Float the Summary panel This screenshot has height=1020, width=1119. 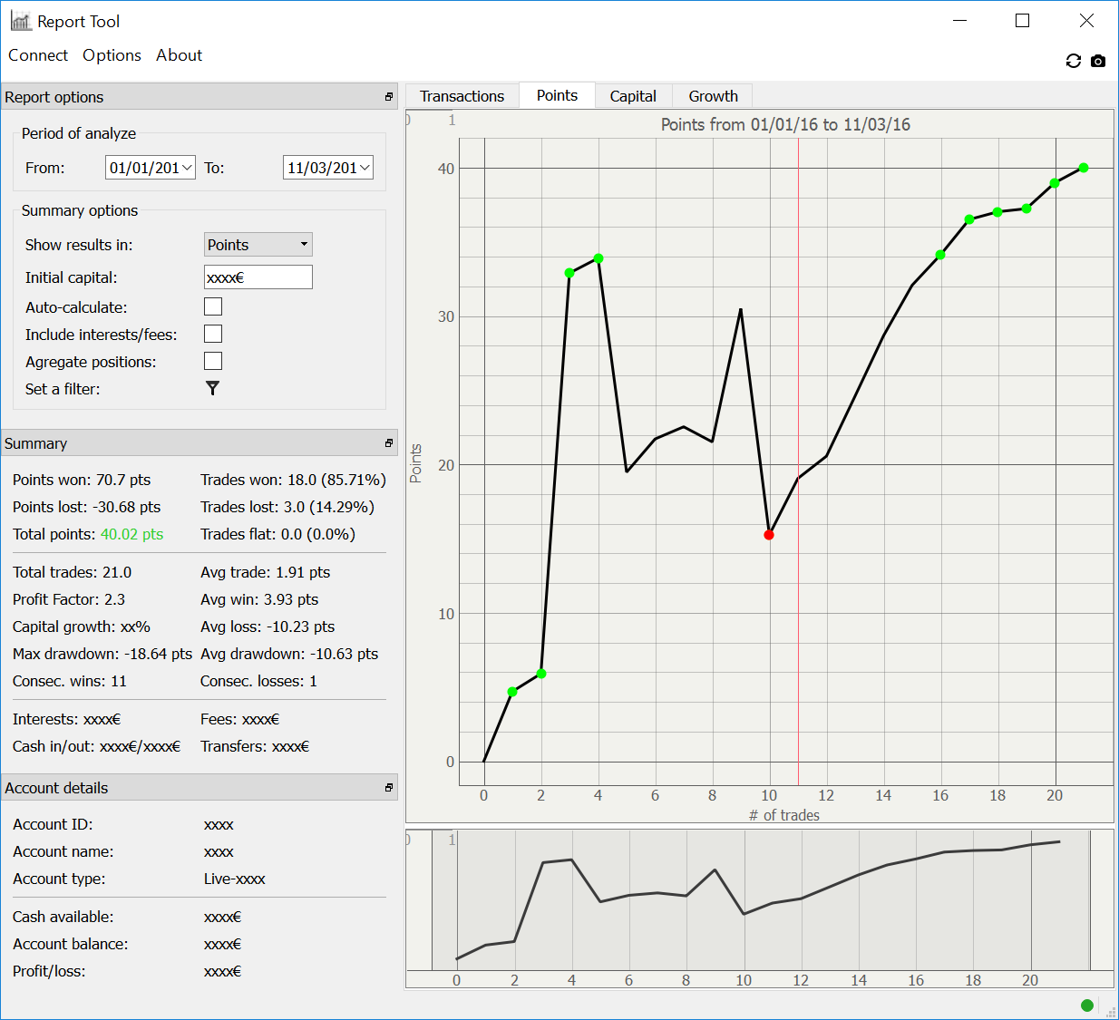point(389,443)
